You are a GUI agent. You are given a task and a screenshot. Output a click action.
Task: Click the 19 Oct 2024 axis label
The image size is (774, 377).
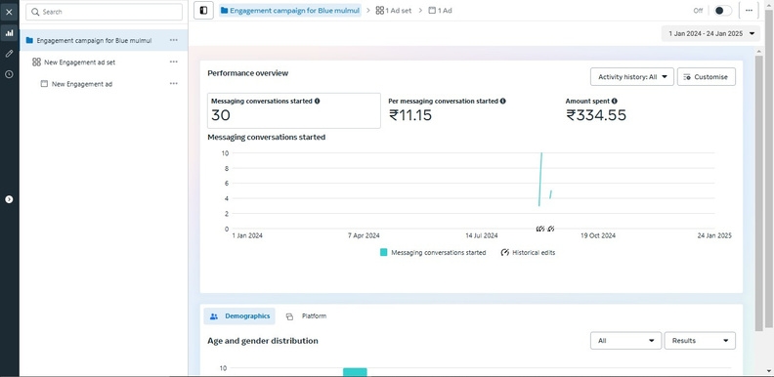tap(598, 236)
